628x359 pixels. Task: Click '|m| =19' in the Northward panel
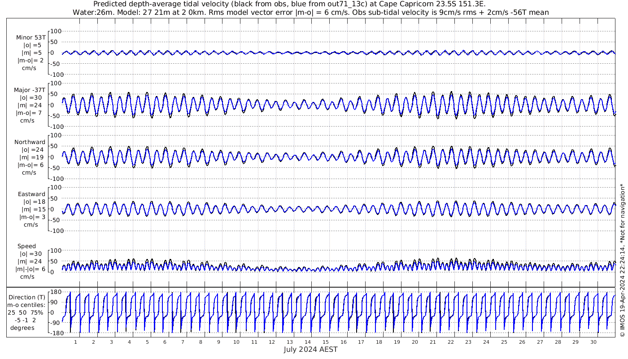click(x=33, y=158)
